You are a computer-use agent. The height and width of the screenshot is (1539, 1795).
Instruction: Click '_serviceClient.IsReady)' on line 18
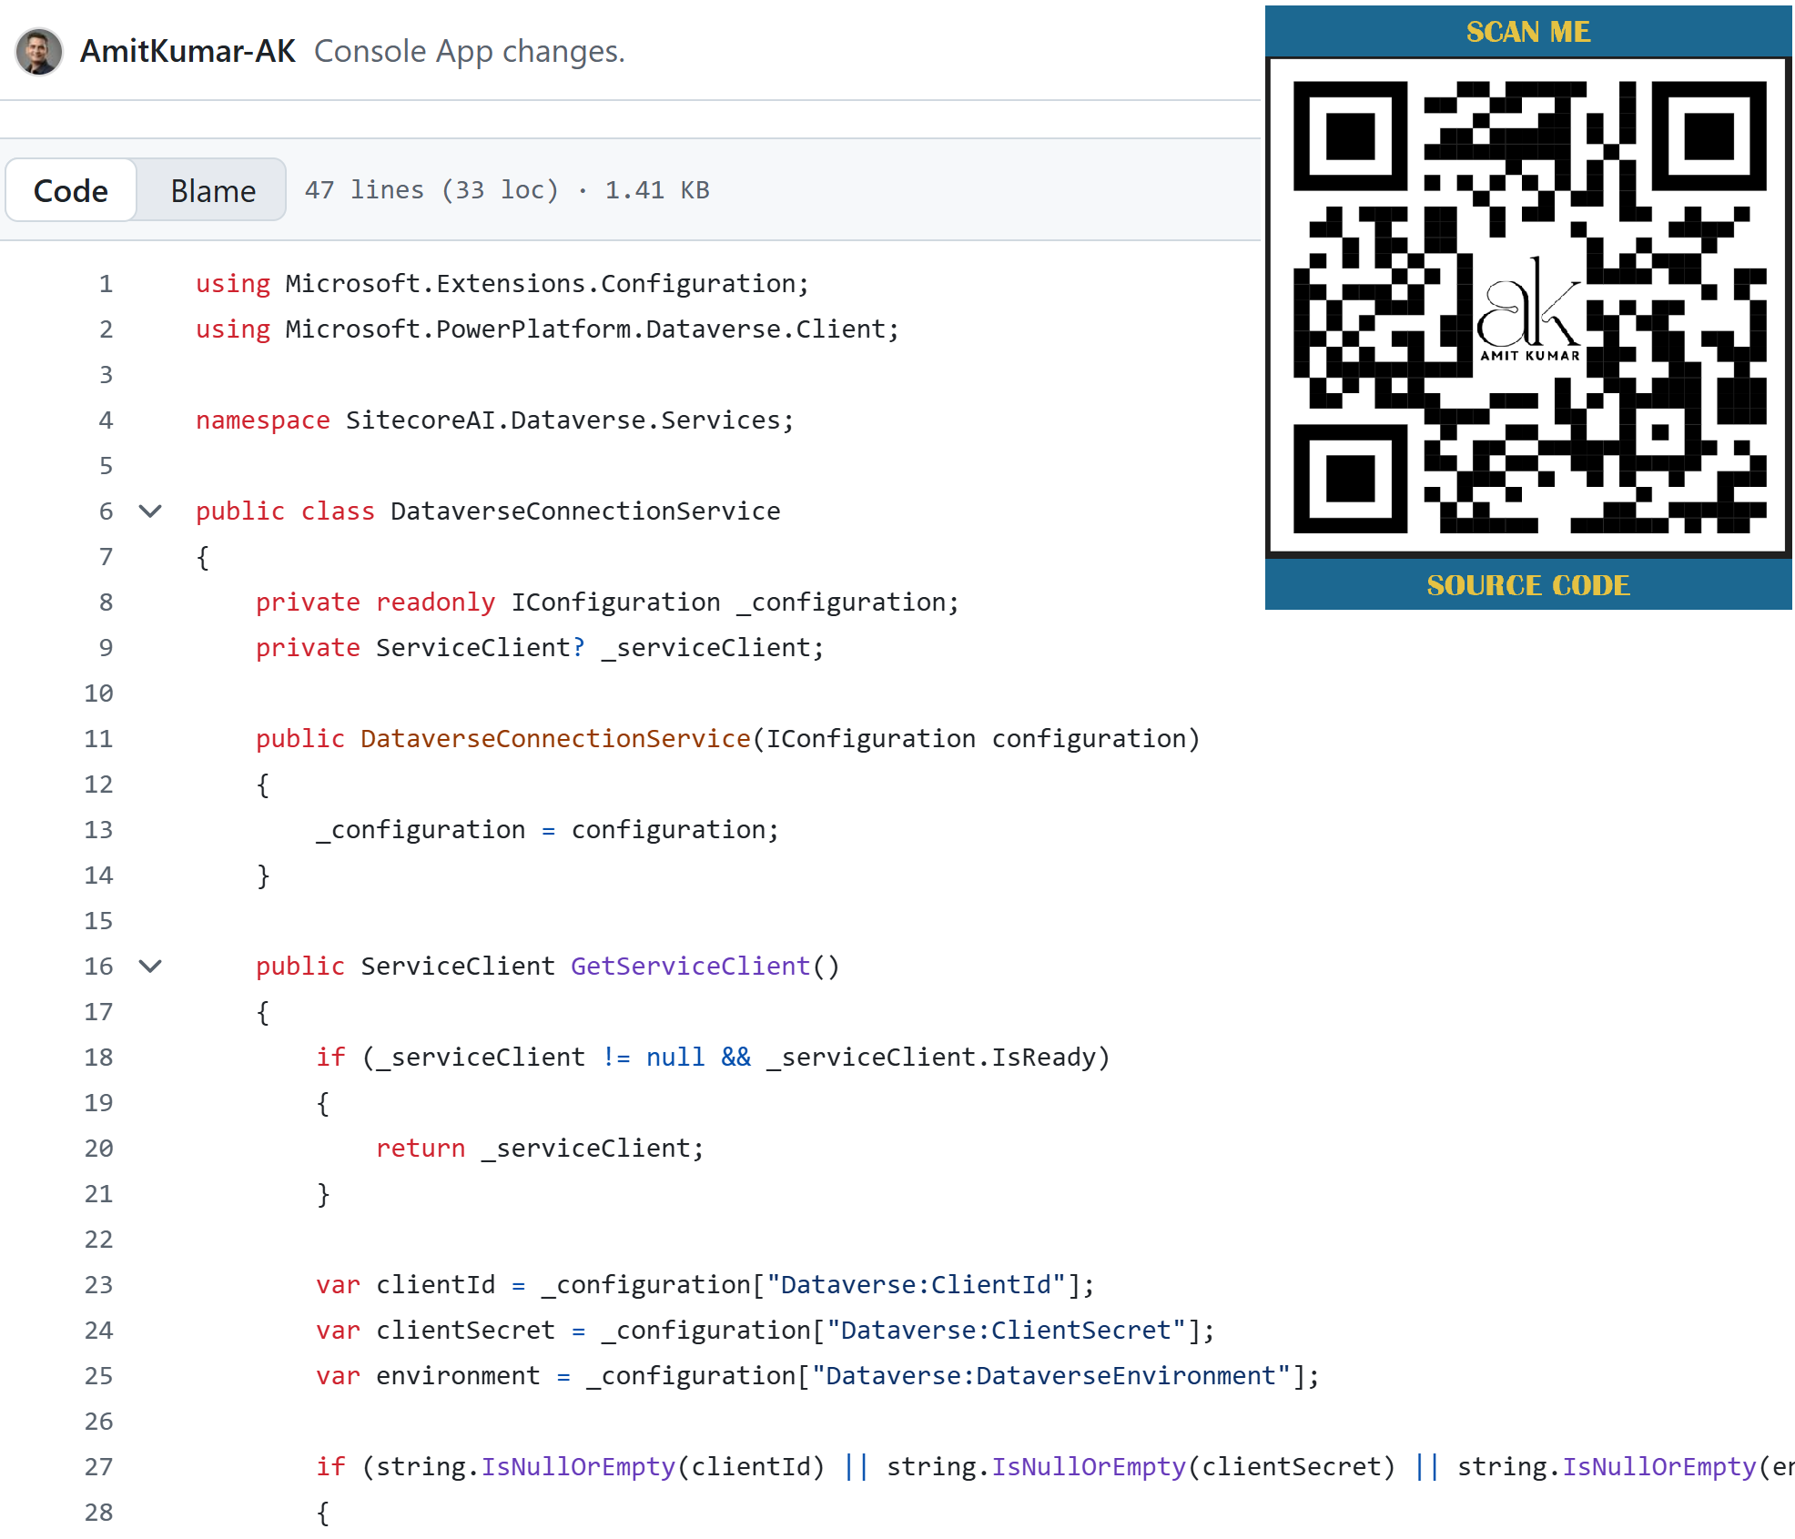point(938,1058)
